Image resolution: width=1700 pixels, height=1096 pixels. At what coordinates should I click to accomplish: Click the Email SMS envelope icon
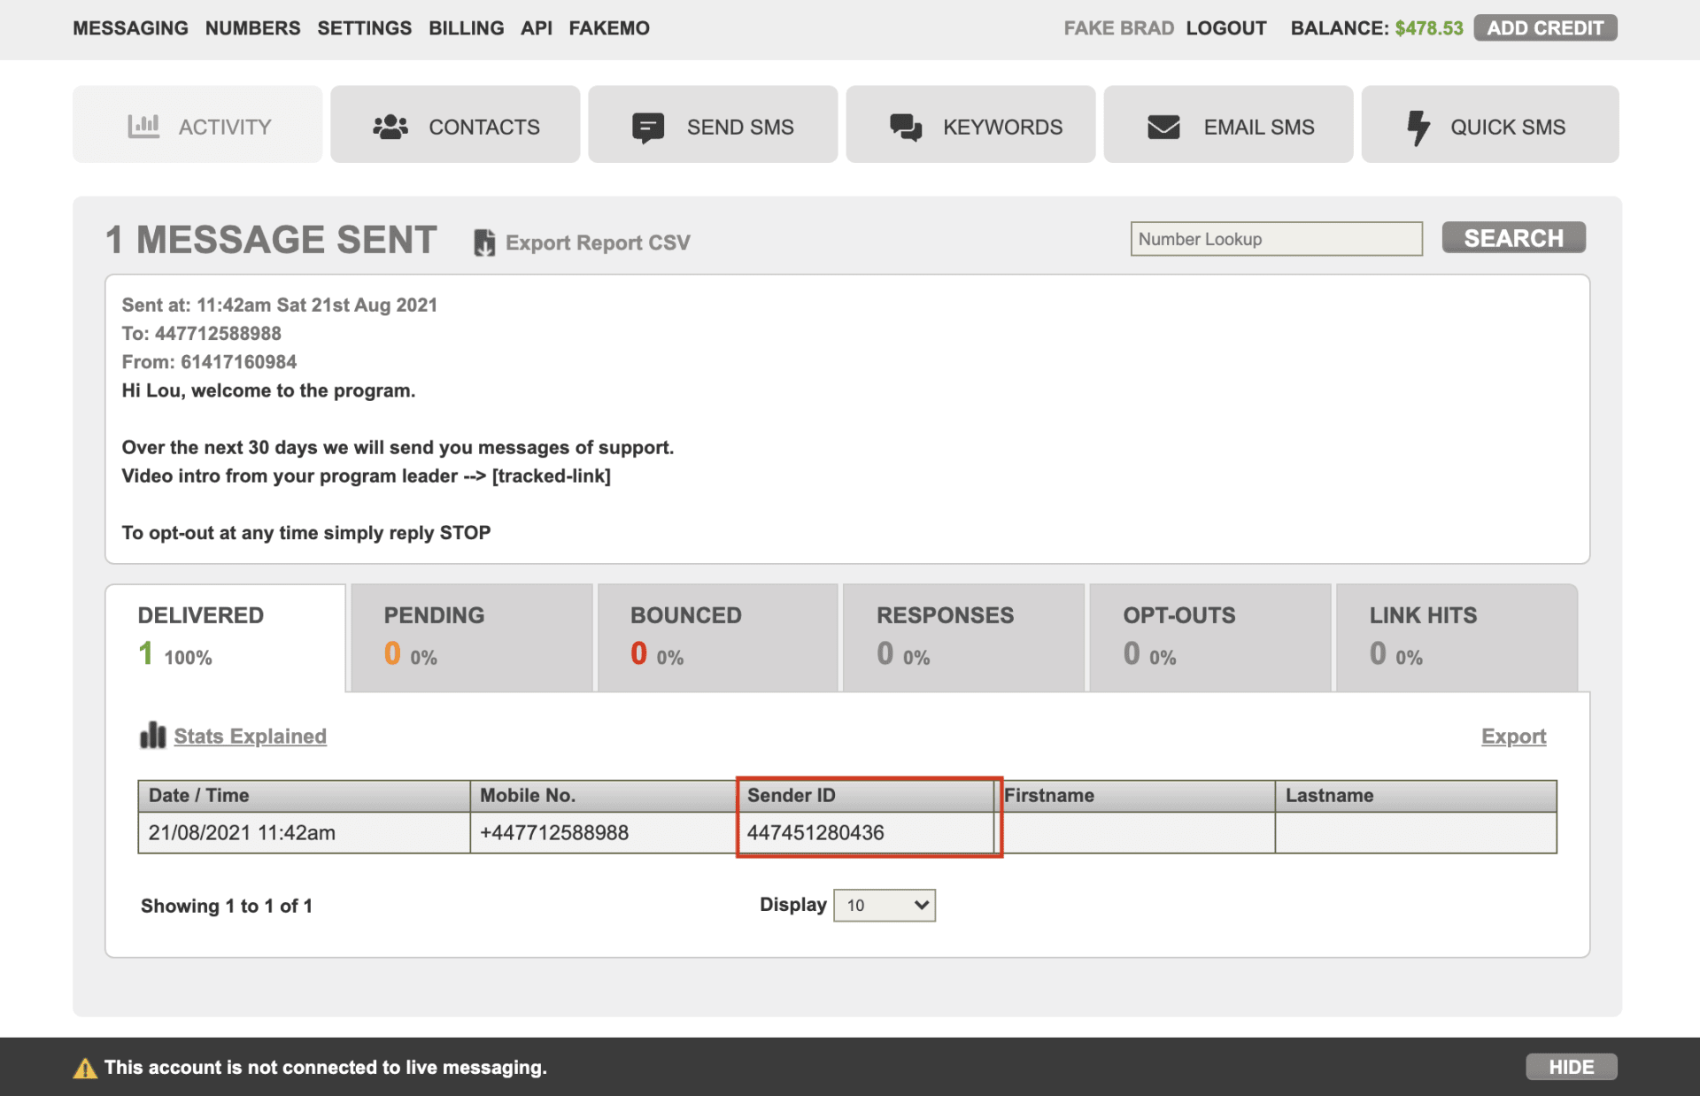click(1163, 127)
